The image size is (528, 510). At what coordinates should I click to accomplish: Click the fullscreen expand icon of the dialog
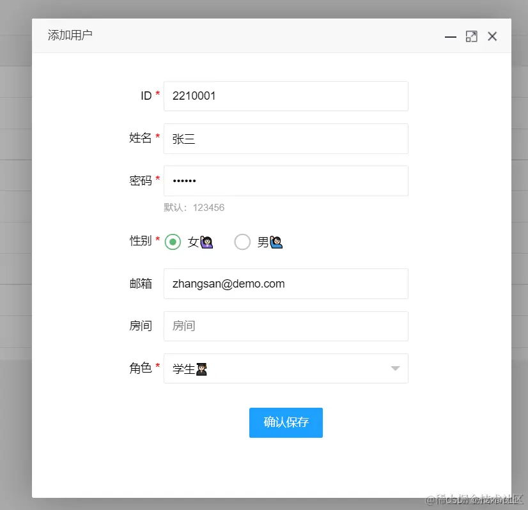(x=471, y=36)
